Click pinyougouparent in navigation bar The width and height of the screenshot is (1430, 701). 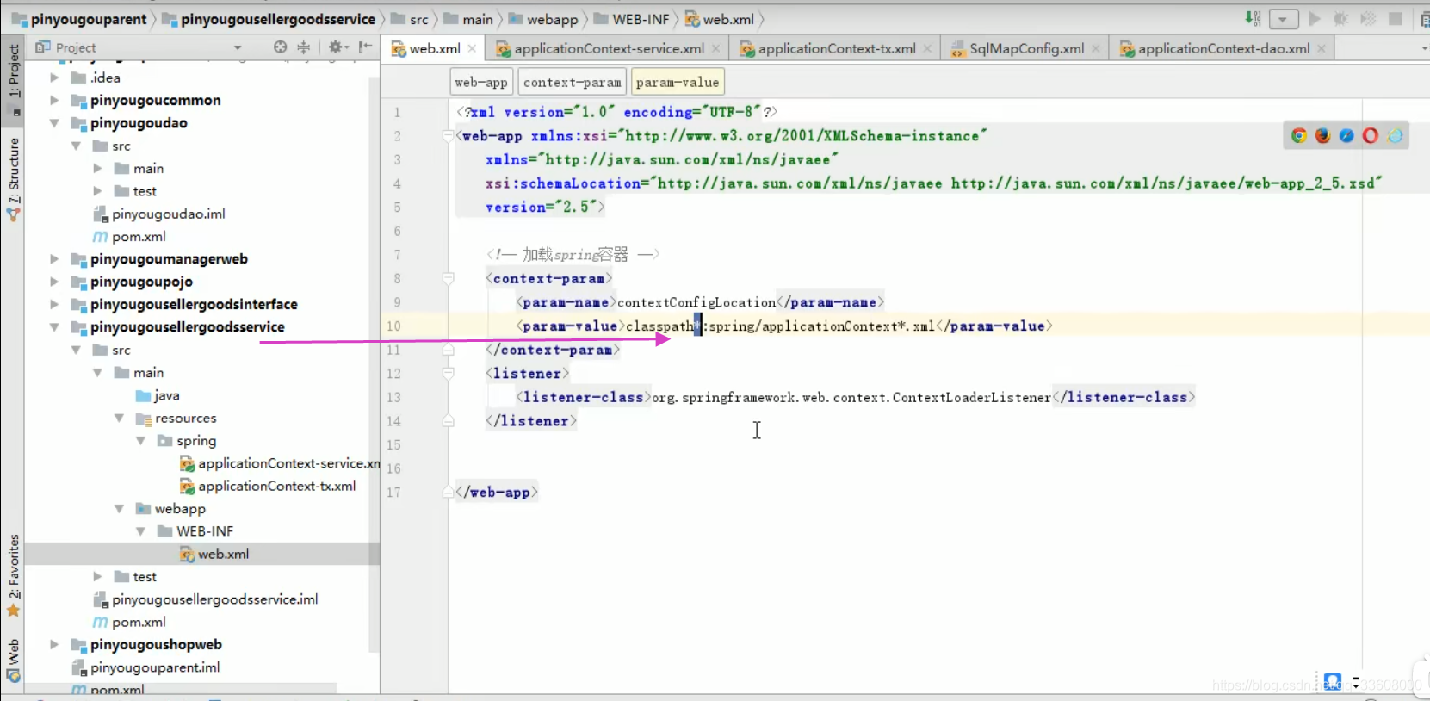(79, 19)
